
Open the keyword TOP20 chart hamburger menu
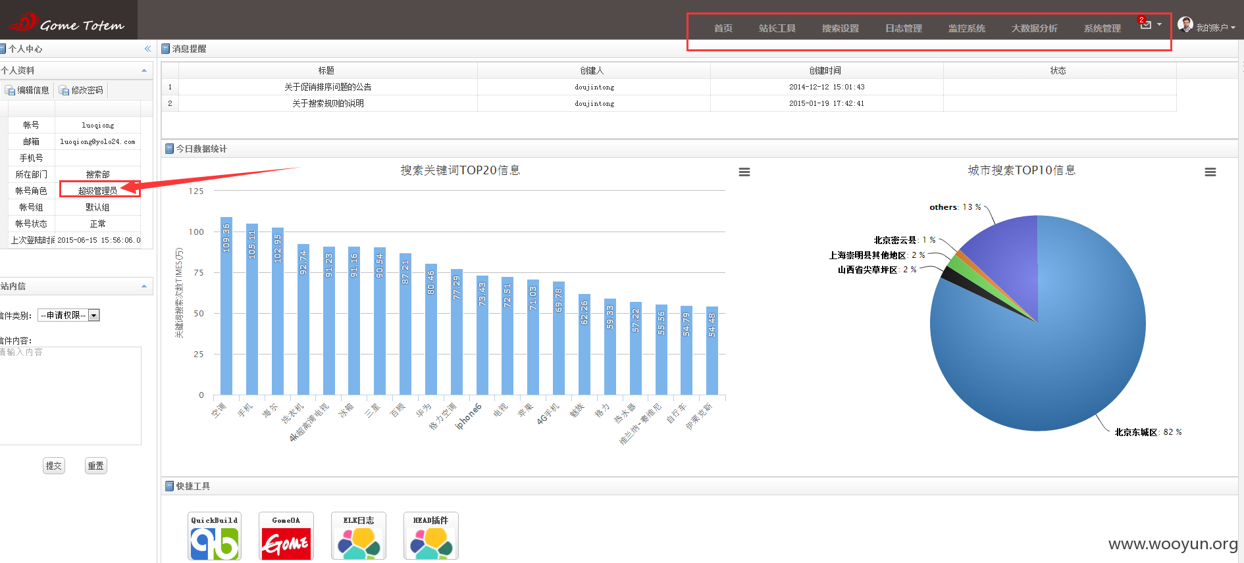tap(744, 172)
